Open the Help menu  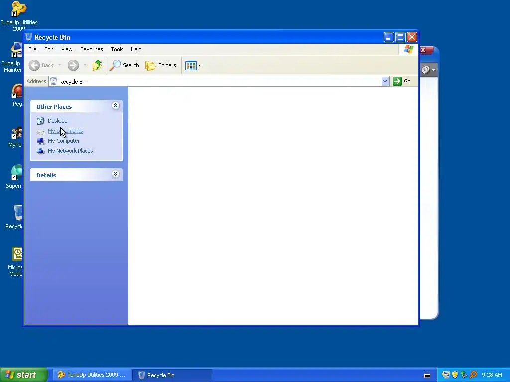[136, 49]
